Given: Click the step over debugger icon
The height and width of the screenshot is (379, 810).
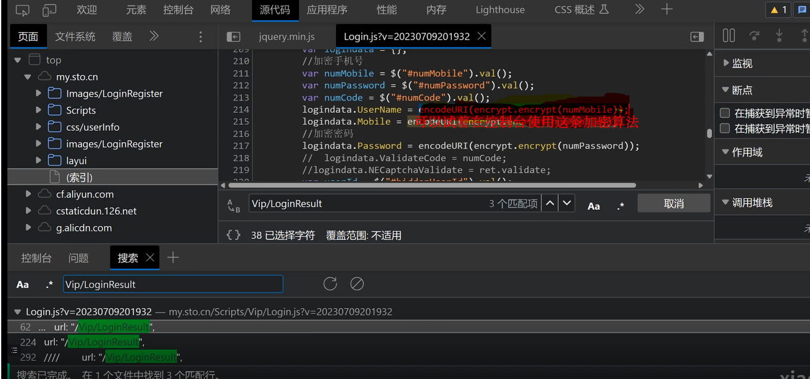Looking at the screenshot, I should (x=754, y=36).
